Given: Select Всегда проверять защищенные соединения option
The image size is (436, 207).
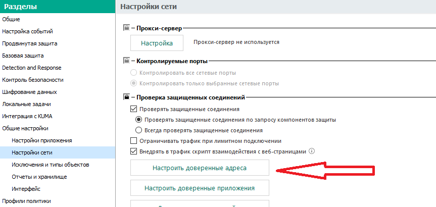Looking at the screenshot, I should click(x=139, y=130).
